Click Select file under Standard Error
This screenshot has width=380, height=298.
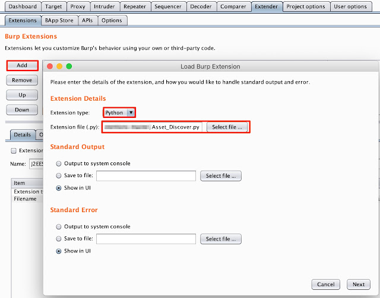(221, 239)
